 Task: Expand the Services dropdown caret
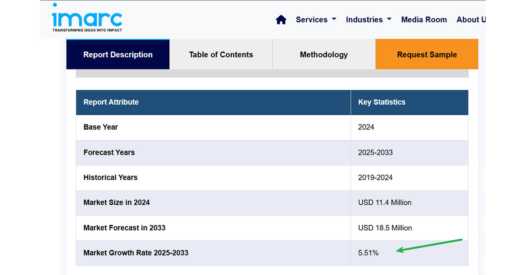(334, 19)
